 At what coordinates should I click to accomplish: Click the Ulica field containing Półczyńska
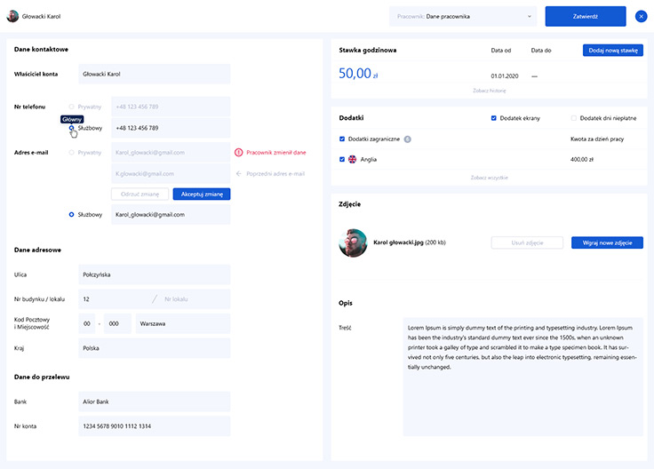pyautogui.click(x=153, y=274)
